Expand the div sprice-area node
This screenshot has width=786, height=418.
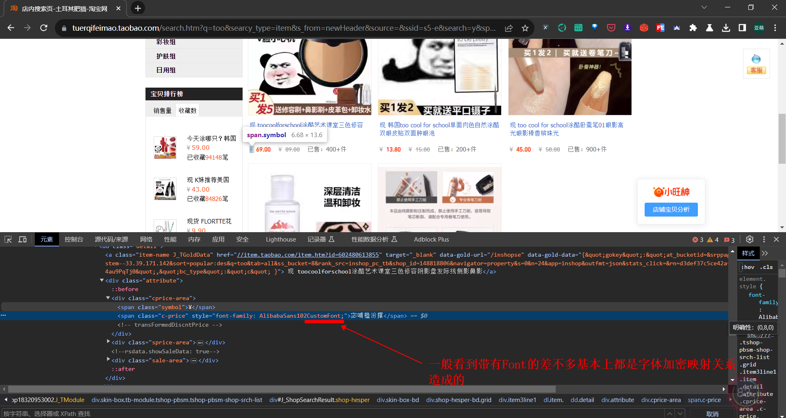tap(108, 341)
